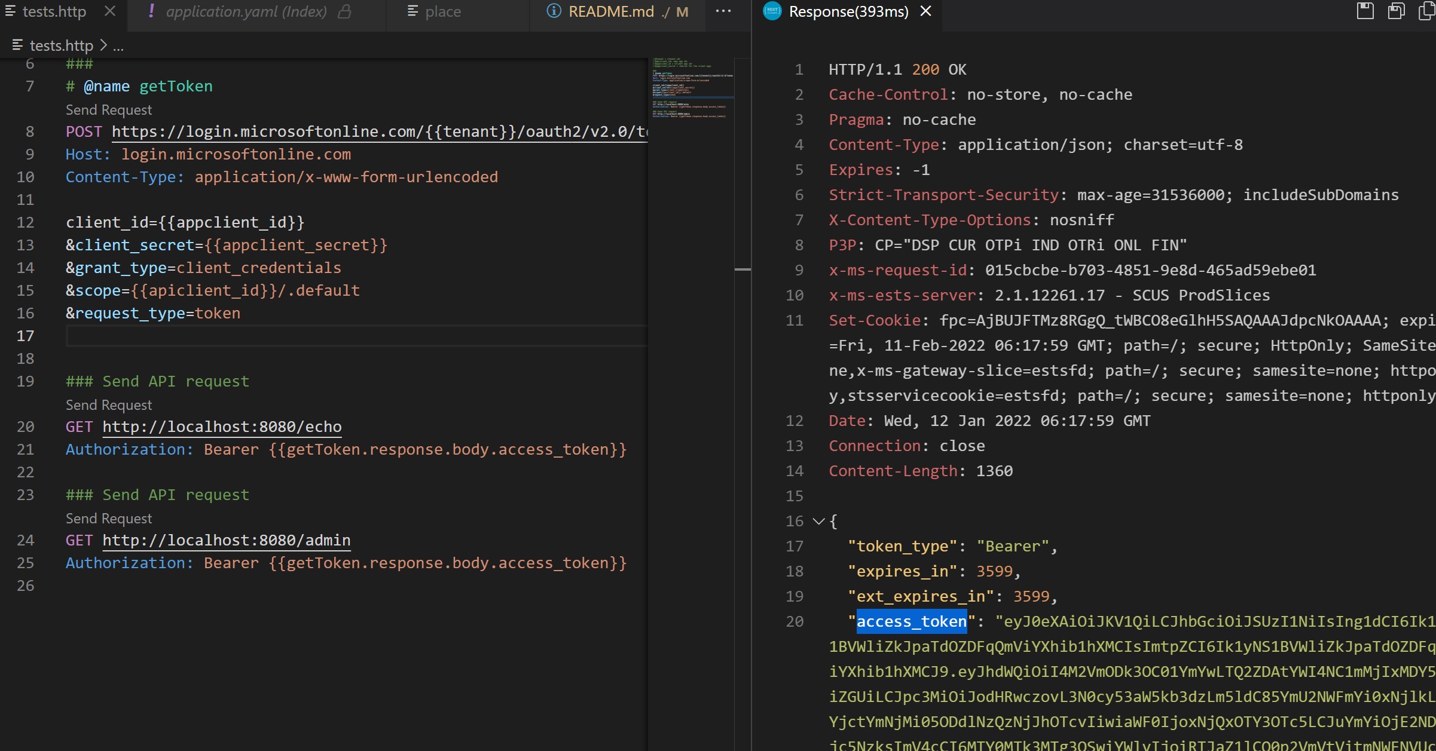Click the '"expires_in": 3599' line
The image size is (1436, 751).
pyautogui.click(x=934, y=571)
